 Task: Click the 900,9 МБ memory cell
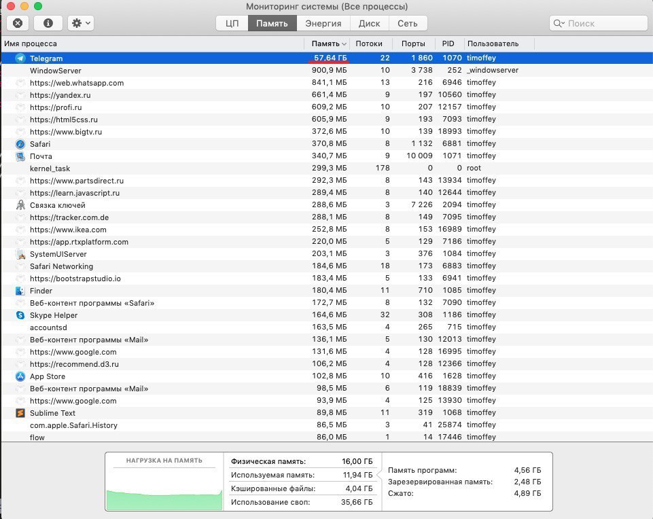coord(329,71)
